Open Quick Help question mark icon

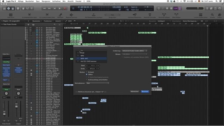coord(18,8)
